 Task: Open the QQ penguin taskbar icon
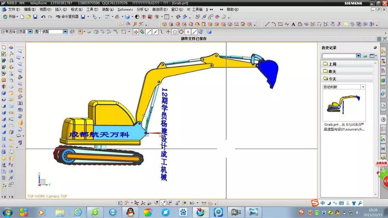[x=130, y=212]
